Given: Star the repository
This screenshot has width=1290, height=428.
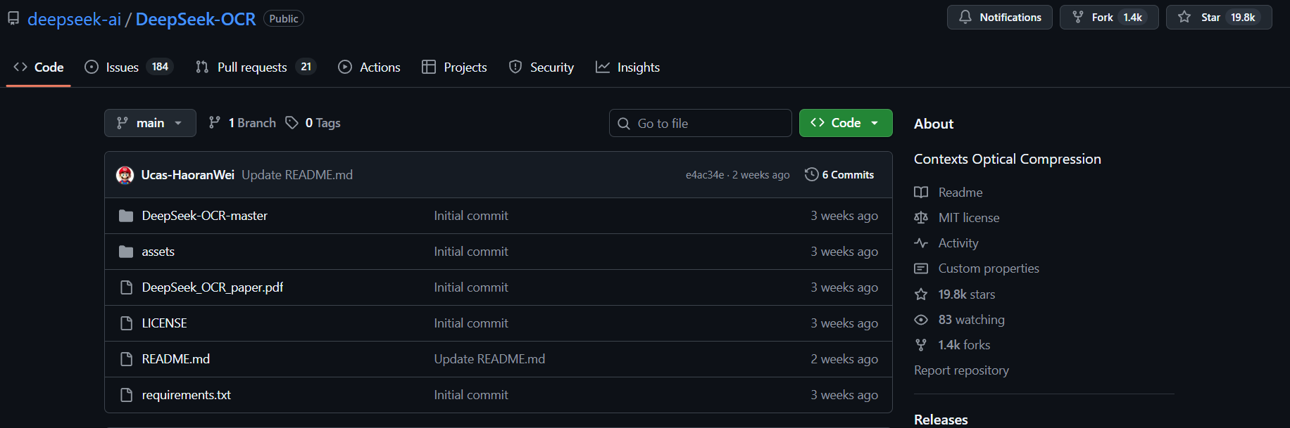Looking at the screenshot, I should pos(1218,18).
